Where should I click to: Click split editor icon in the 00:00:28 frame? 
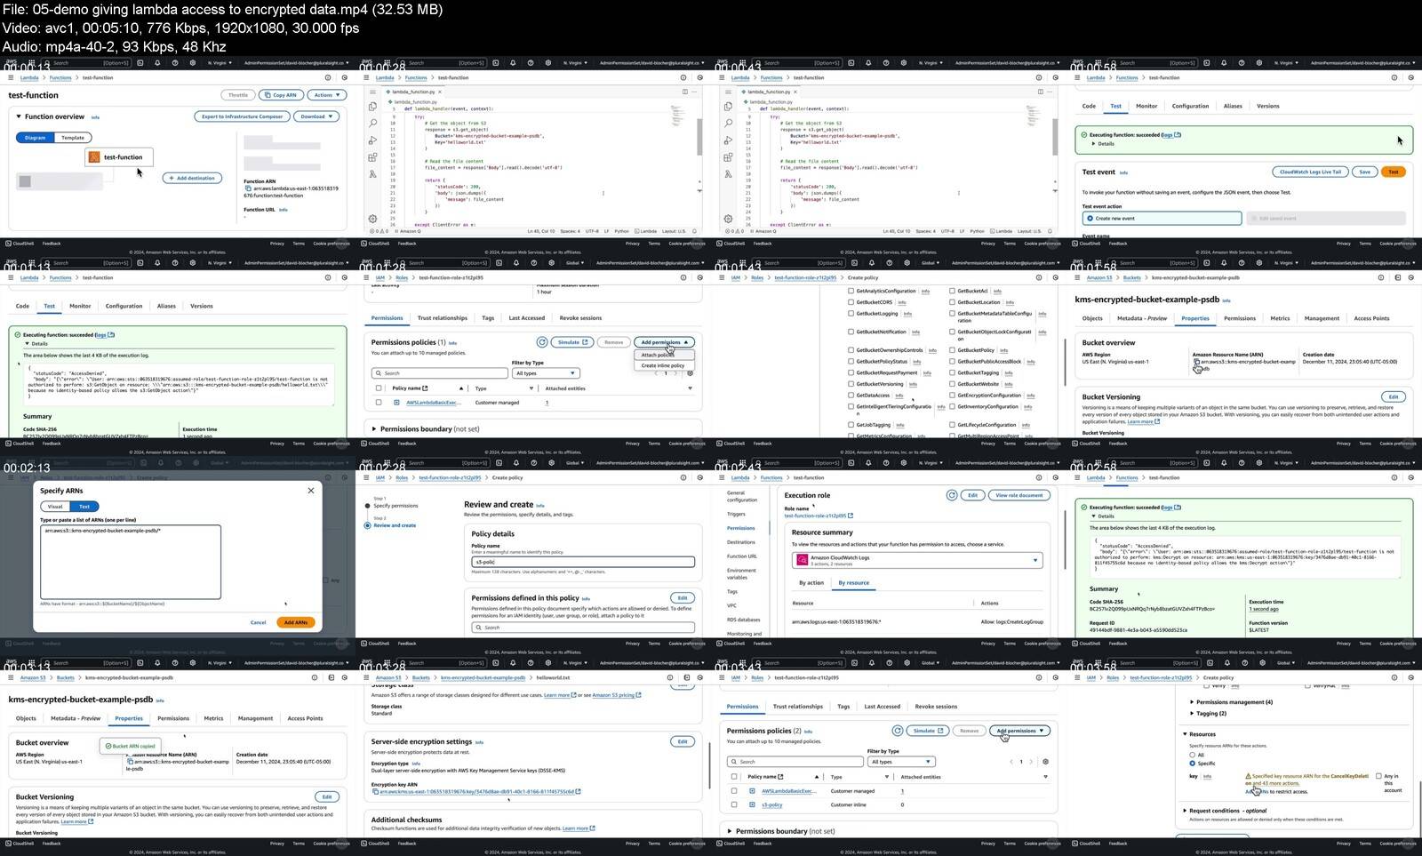[x=684, y=92]
